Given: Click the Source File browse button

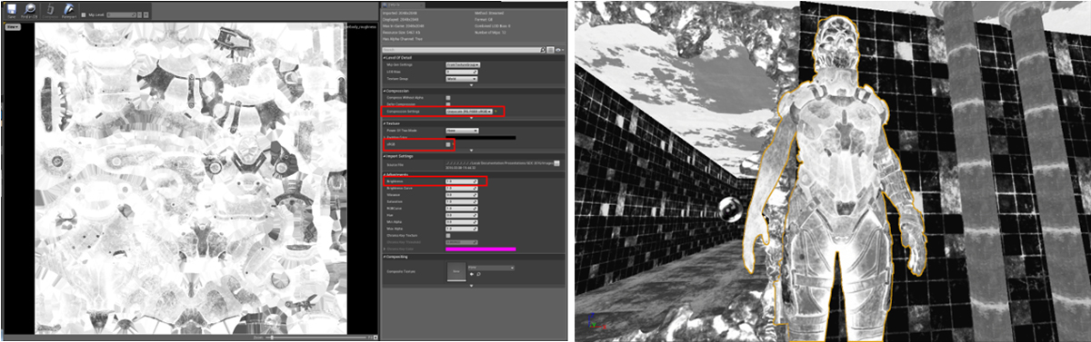Looking at the screenshot, I should (556, 162).
